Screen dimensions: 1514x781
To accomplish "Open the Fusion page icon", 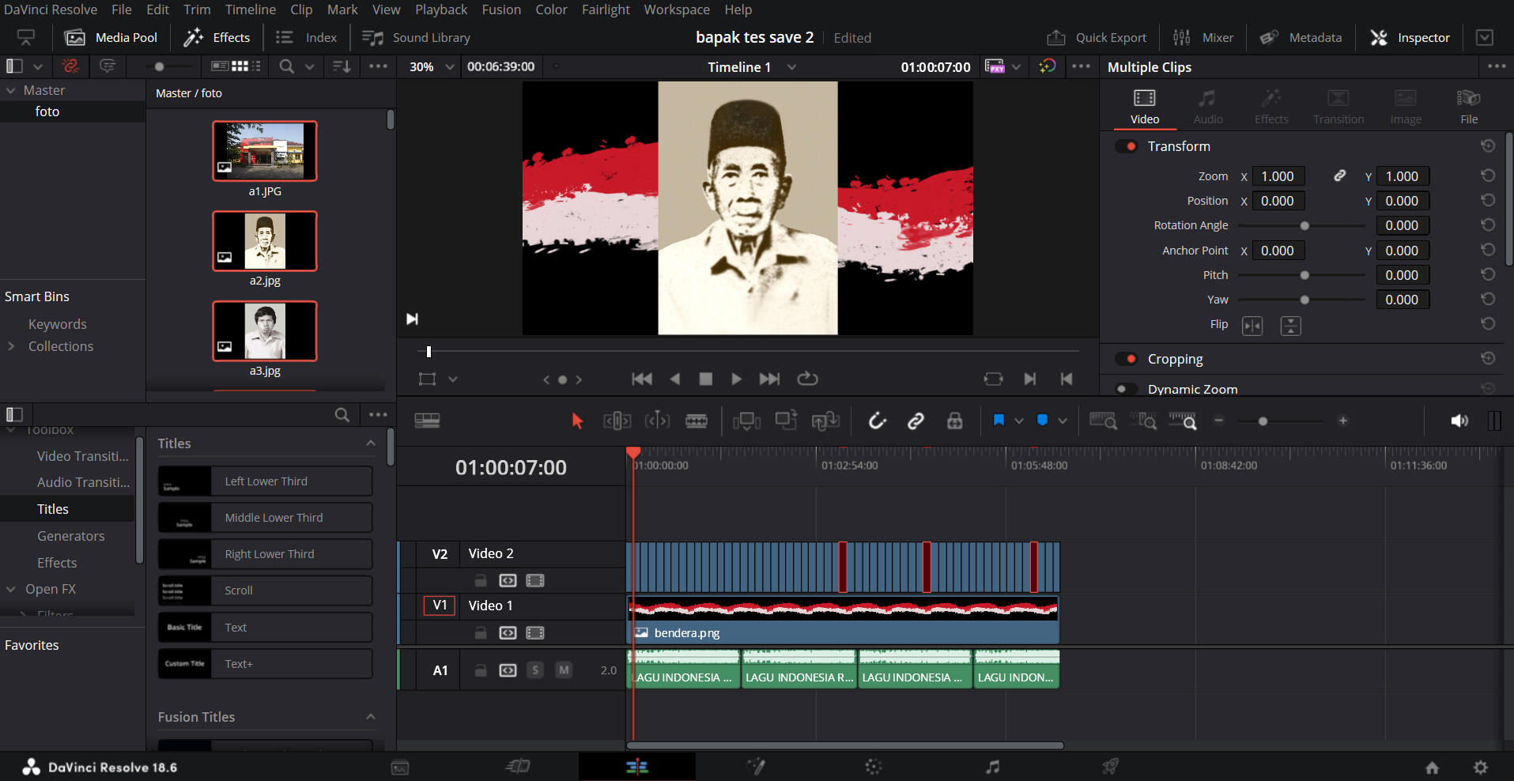I will 756,766.
